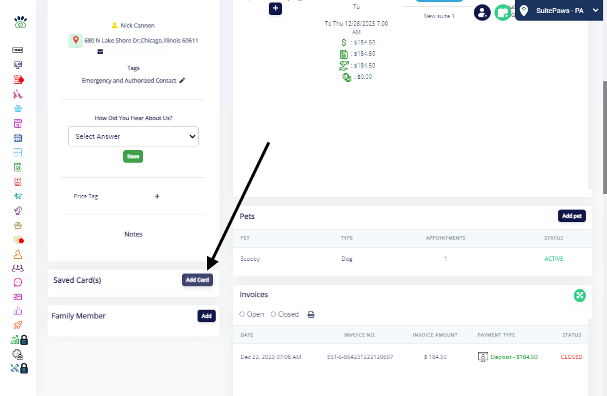The image size is (607, 396).
Task: Click the envelope email icon under address
Action: click(100, 51)
